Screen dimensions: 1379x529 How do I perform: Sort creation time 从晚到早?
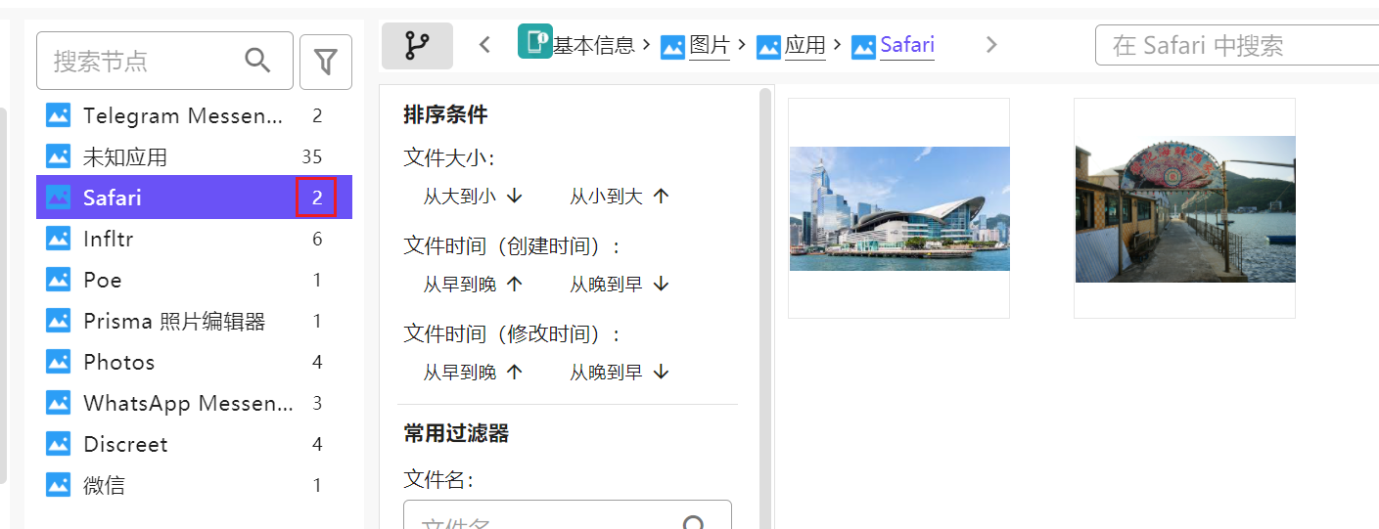620,285
